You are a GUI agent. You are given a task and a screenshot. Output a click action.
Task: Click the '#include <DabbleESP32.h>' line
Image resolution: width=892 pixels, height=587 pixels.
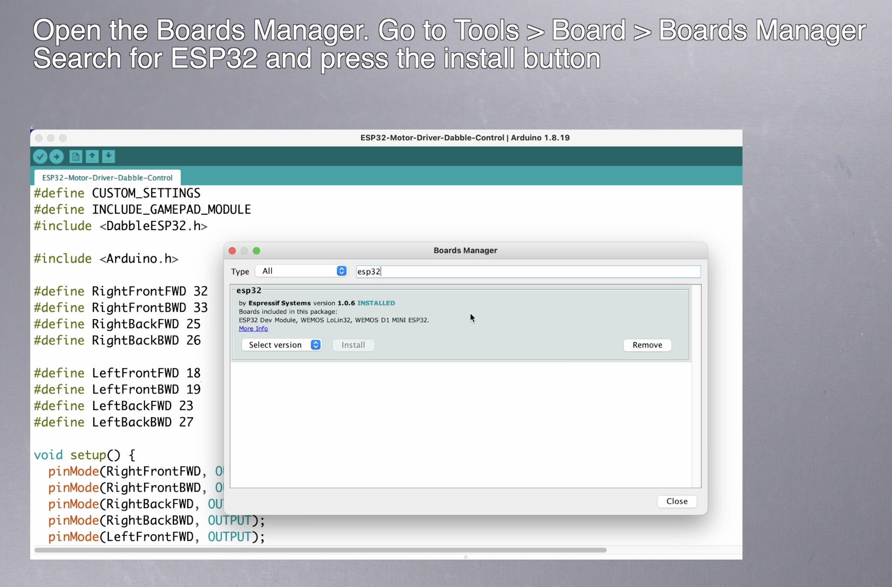pos(121,226)
